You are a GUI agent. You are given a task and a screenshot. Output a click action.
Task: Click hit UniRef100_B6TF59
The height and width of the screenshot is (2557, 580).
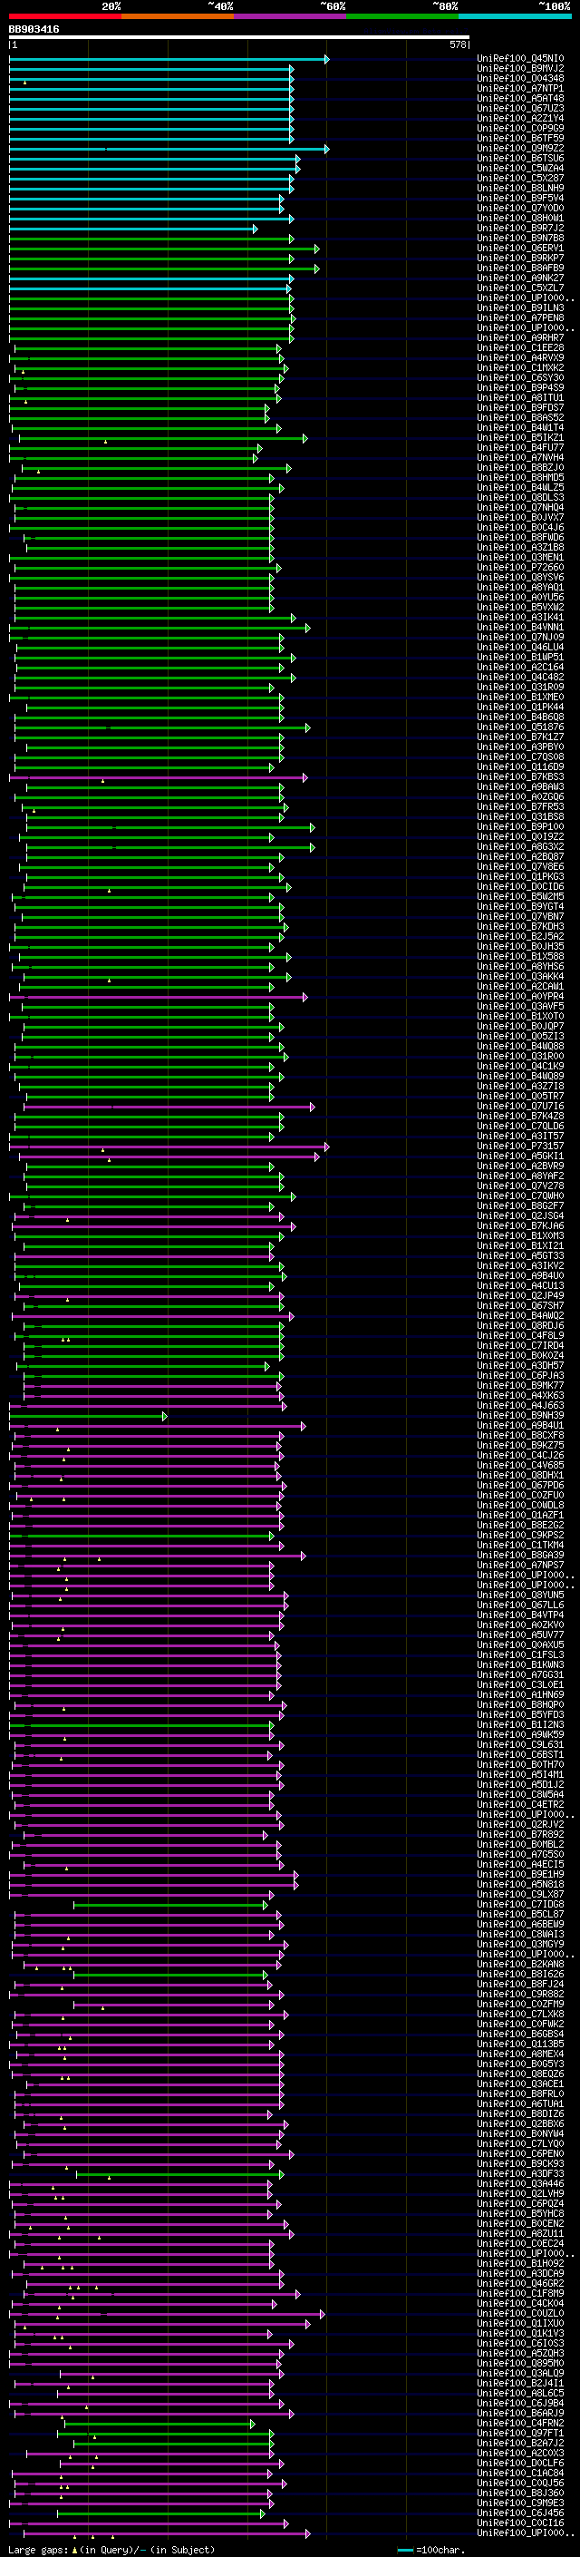[x=520, y=138]
